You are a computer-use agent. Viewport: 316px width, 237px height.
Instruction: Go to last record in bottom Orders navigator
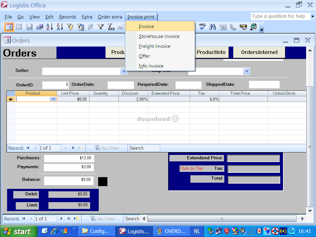tap(69, 218)
